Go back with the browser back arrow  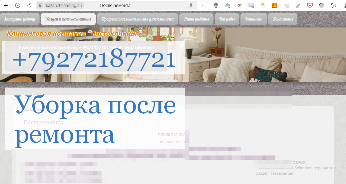pos(6,5)
